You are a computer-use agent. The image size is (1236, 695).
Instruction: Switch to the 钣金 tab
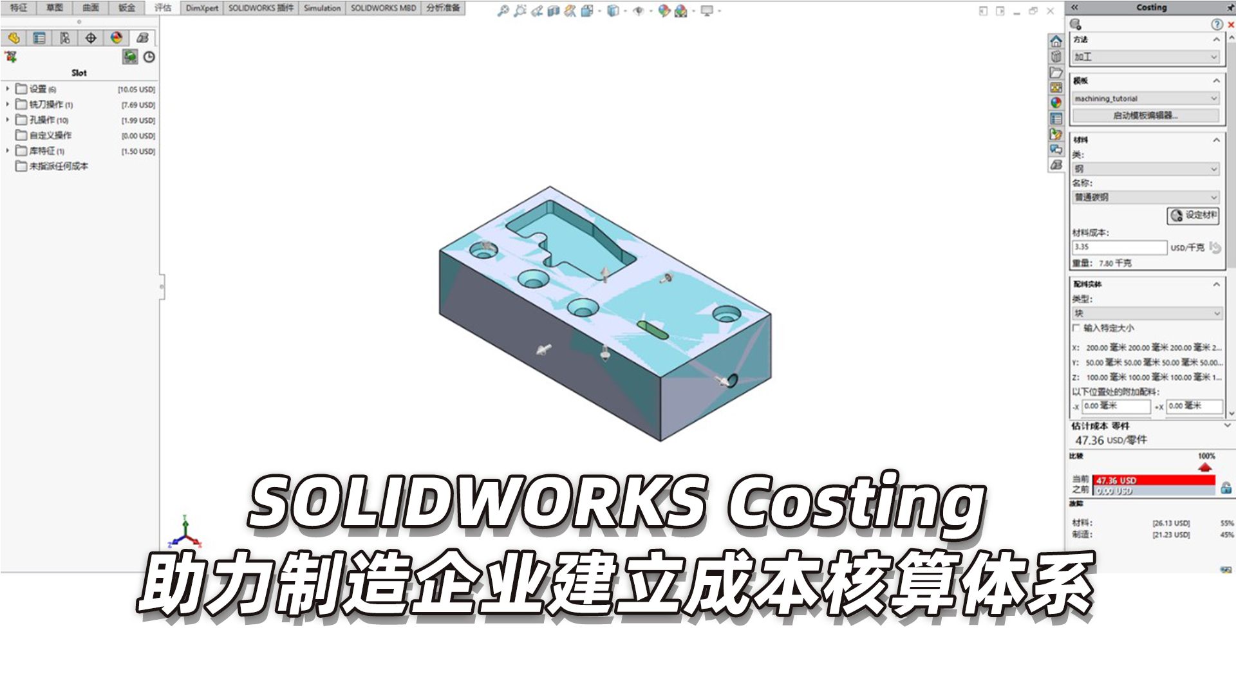point(127,8)
